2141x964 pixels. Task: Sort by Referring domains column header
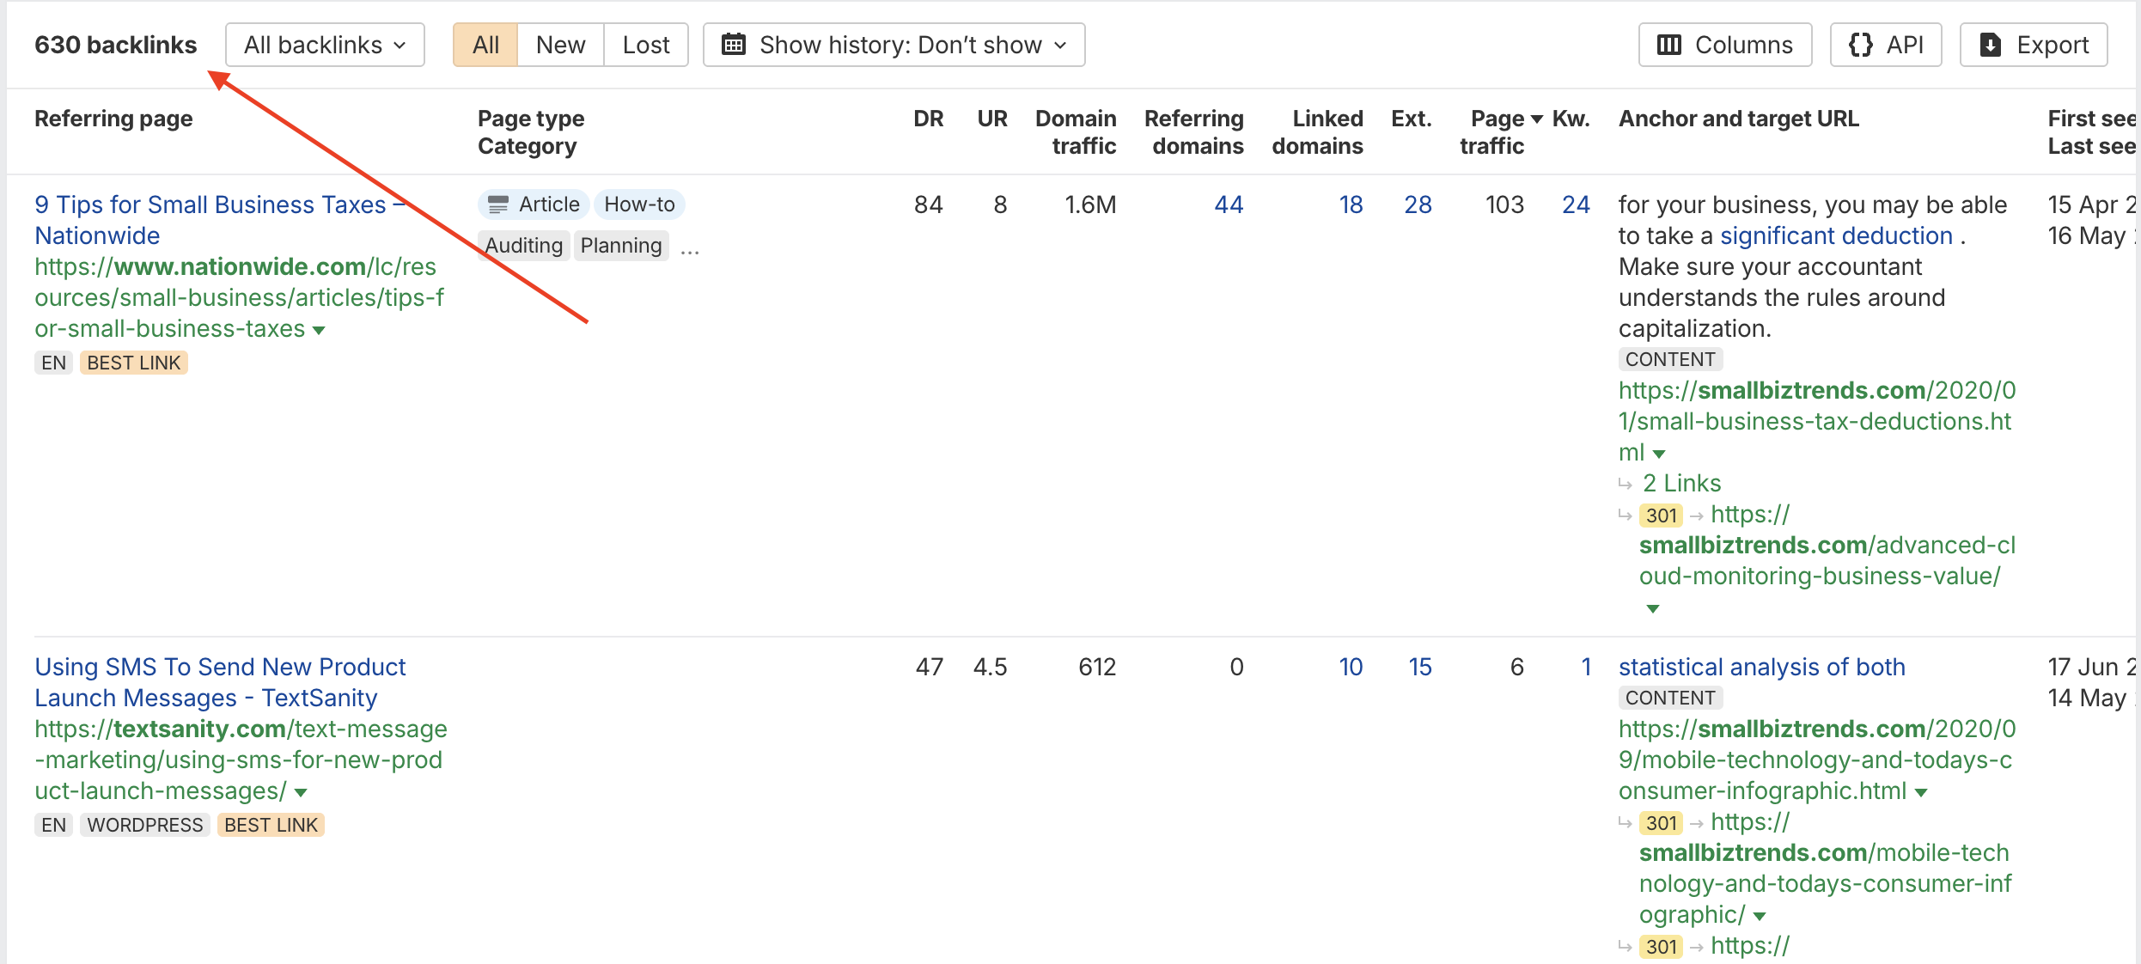click(1194, 132)
